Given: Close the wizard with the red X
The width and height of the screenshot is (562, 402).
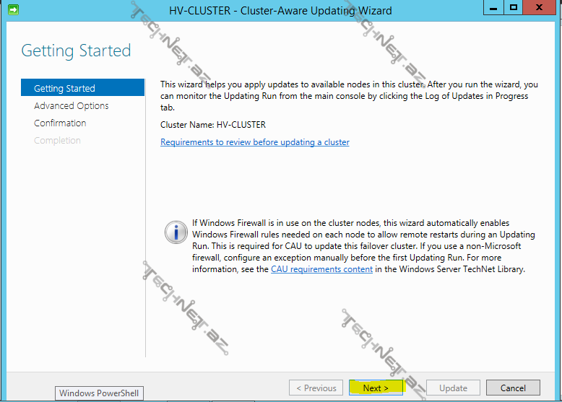Looking at the screenshot, I should click(541, 8).
